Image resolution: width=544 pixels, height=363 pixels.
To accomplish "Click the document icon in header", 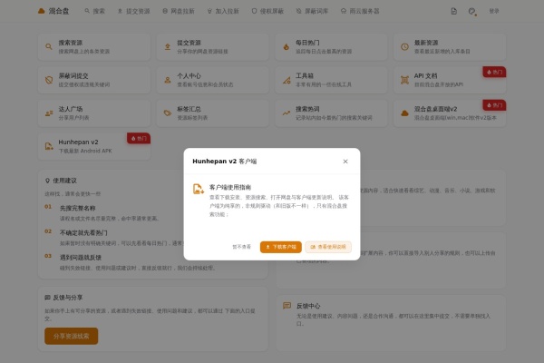I will [454, 11].
